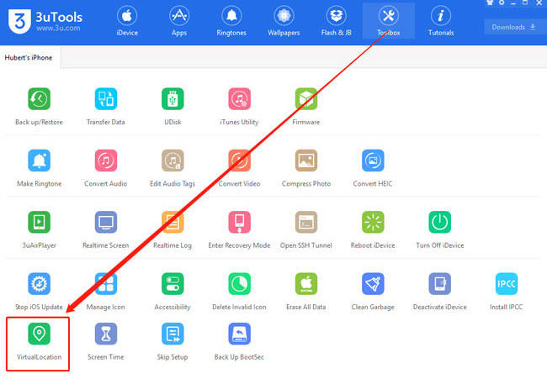Viewport: 547px width, 379px height.
Task: Open the settings gear in title bar
Action: (502, 3)
